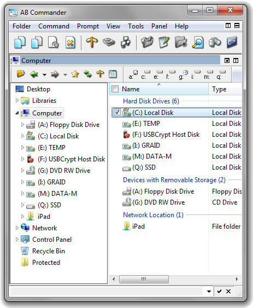The width and height of the screenshot is (253, 308).
Task: Click the Delete file icon with orange X
Action: pyautogui.click(x=70, y=42)
